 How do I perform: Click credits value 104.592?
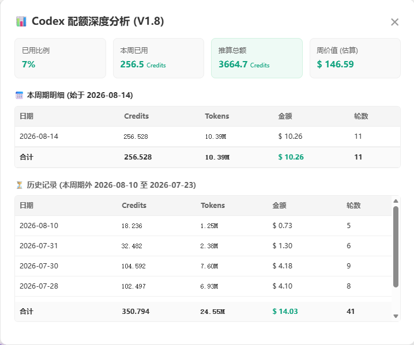click(133, 266)
